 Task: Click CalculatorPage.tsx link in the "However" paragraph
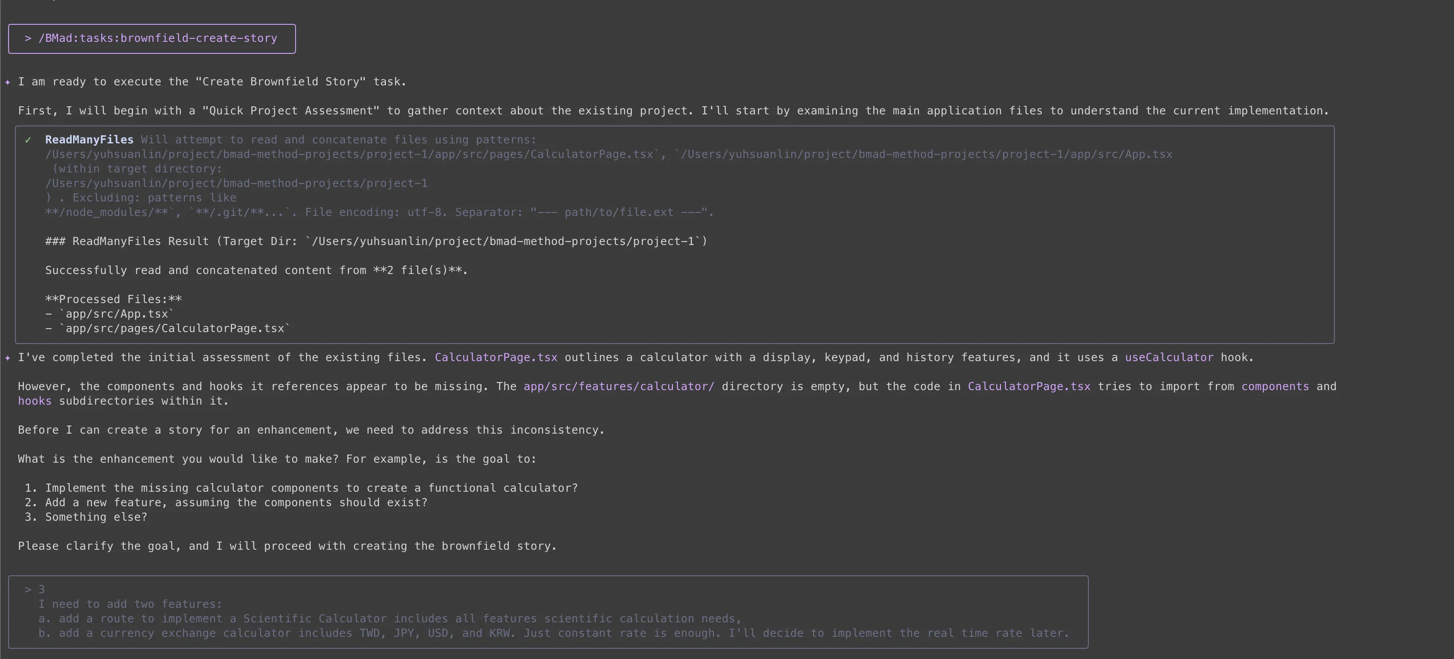(1029, 387)
